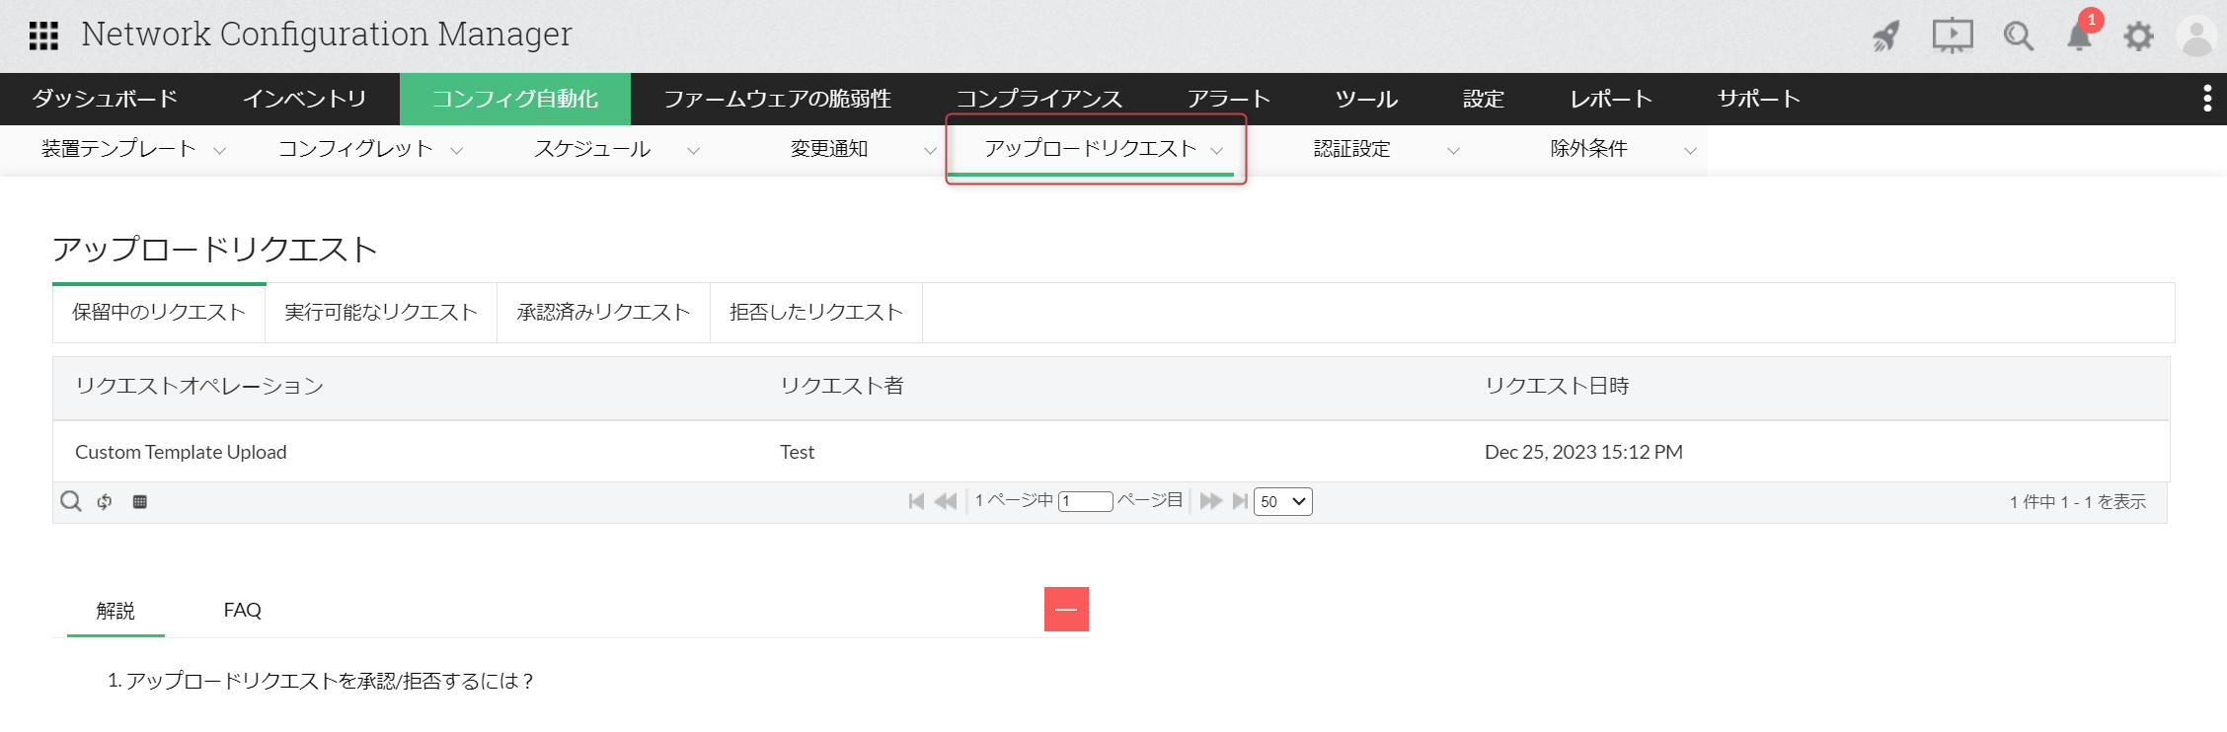Screen dimensions: 2227x732
Task: Open the アラート menu
Action: pos(1229,99)
